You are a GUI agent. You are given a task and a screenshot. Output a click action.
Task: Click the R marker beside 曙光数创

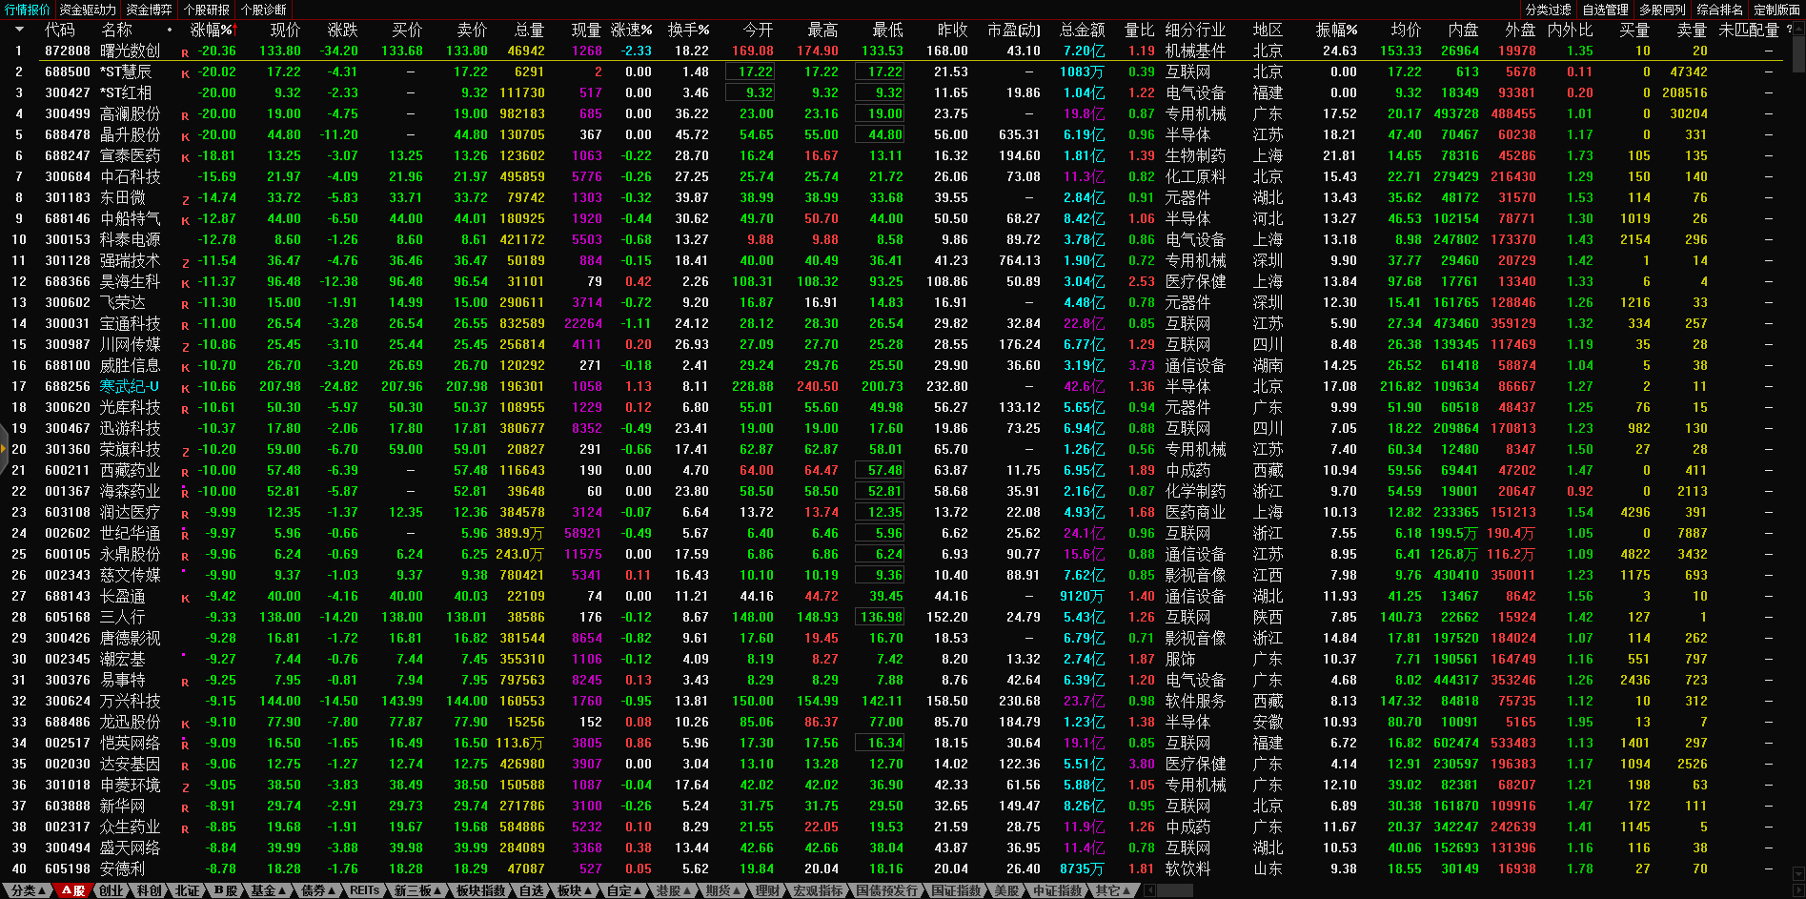[x=185, y=53]
